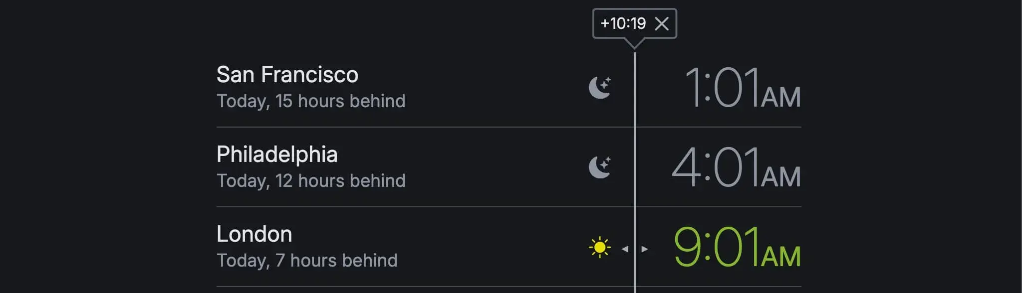This screenshot has height=293, width=1022.
Task: Click the +10:19 offset label
Action: 623,23
